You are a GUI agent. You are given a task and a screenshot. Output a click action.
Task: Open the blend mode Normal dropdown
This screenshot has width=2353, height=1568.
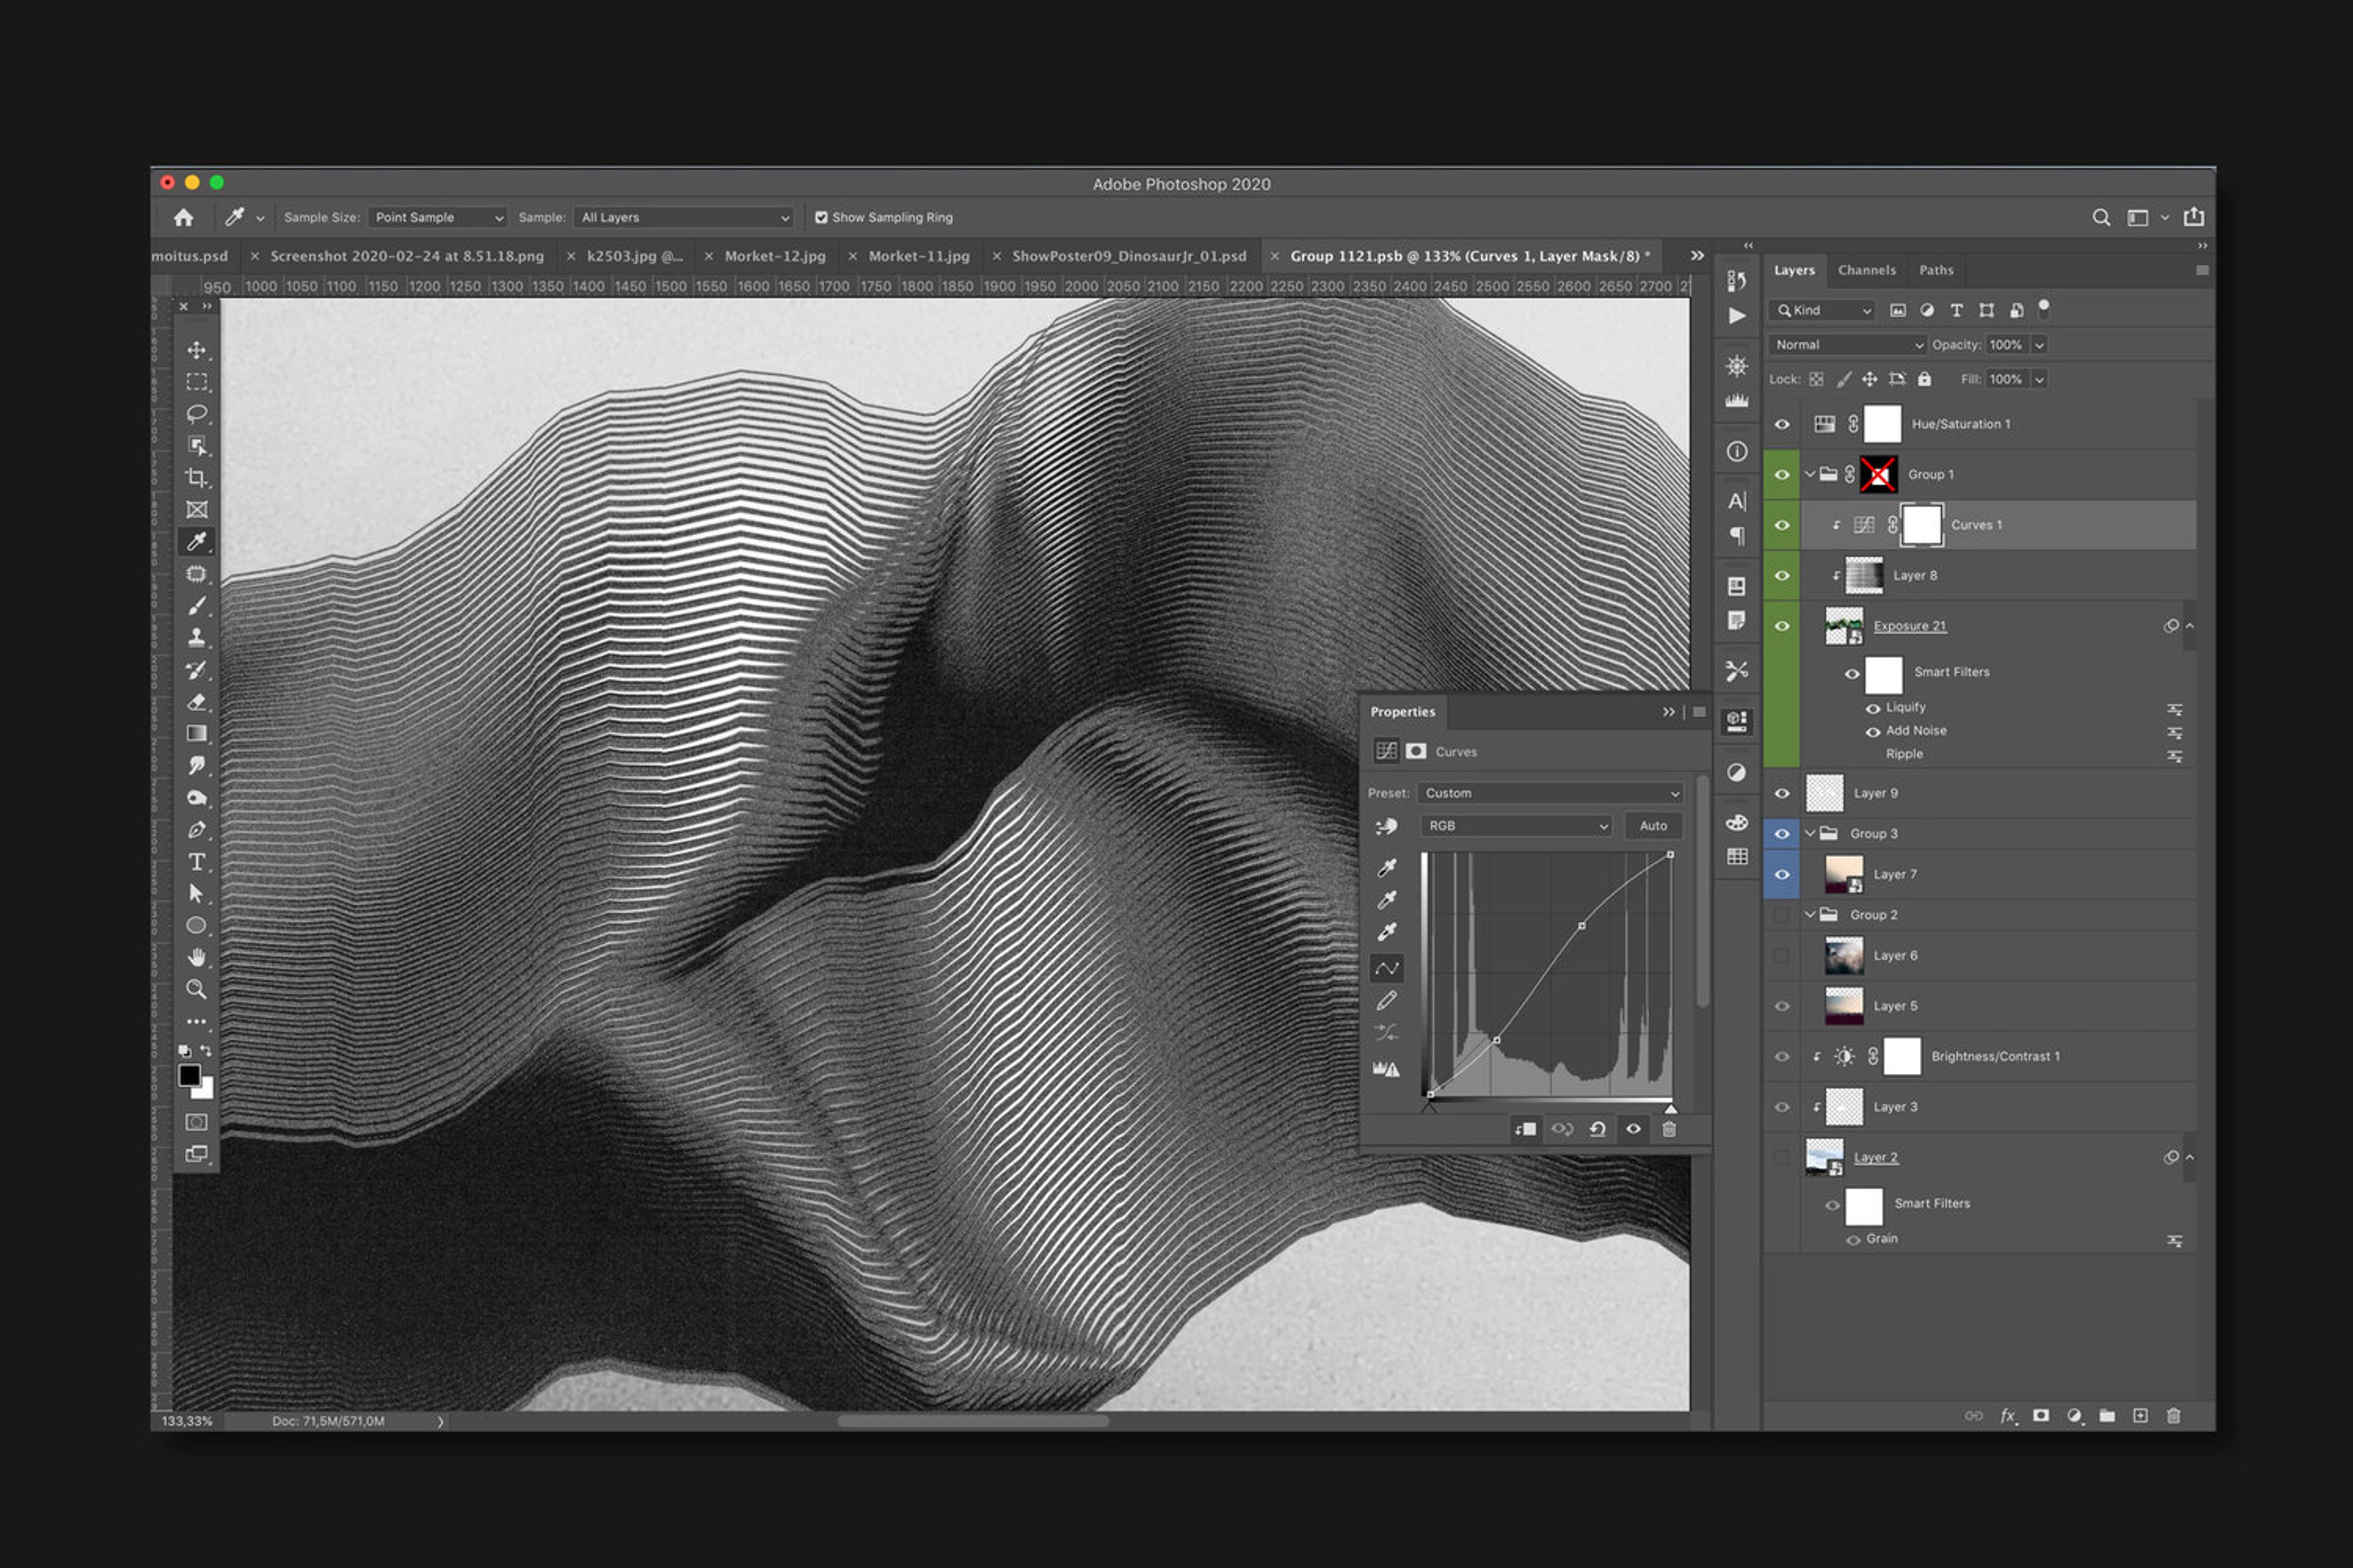tap(1847, 345)
